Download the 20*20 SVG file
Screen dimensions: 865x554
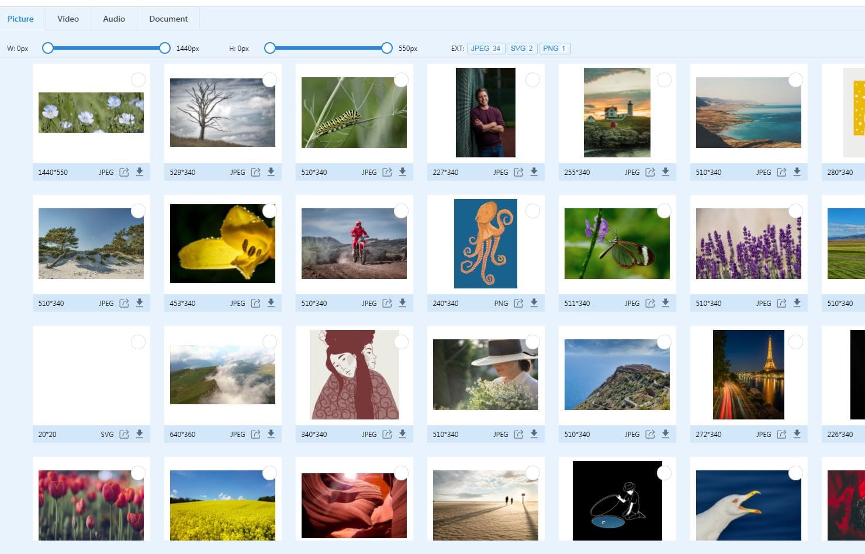pyautogui.click(x=140, y=434)
